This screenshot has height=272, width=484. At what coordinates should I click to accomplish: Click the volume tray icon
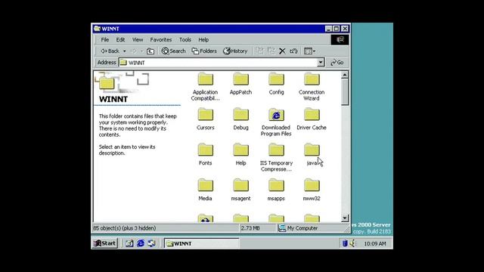352,243
